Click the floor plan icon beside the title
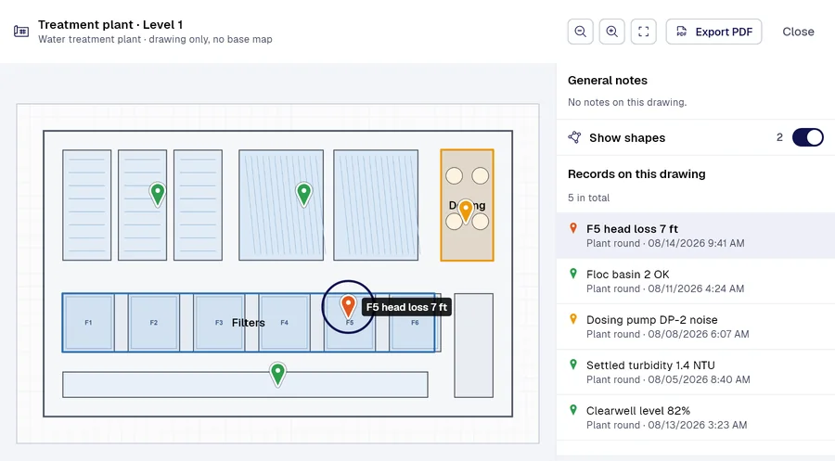835x461 pixels. point(21,32)
